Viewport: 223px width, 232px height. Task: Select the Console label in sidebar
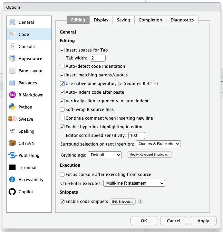pos(27,46)
